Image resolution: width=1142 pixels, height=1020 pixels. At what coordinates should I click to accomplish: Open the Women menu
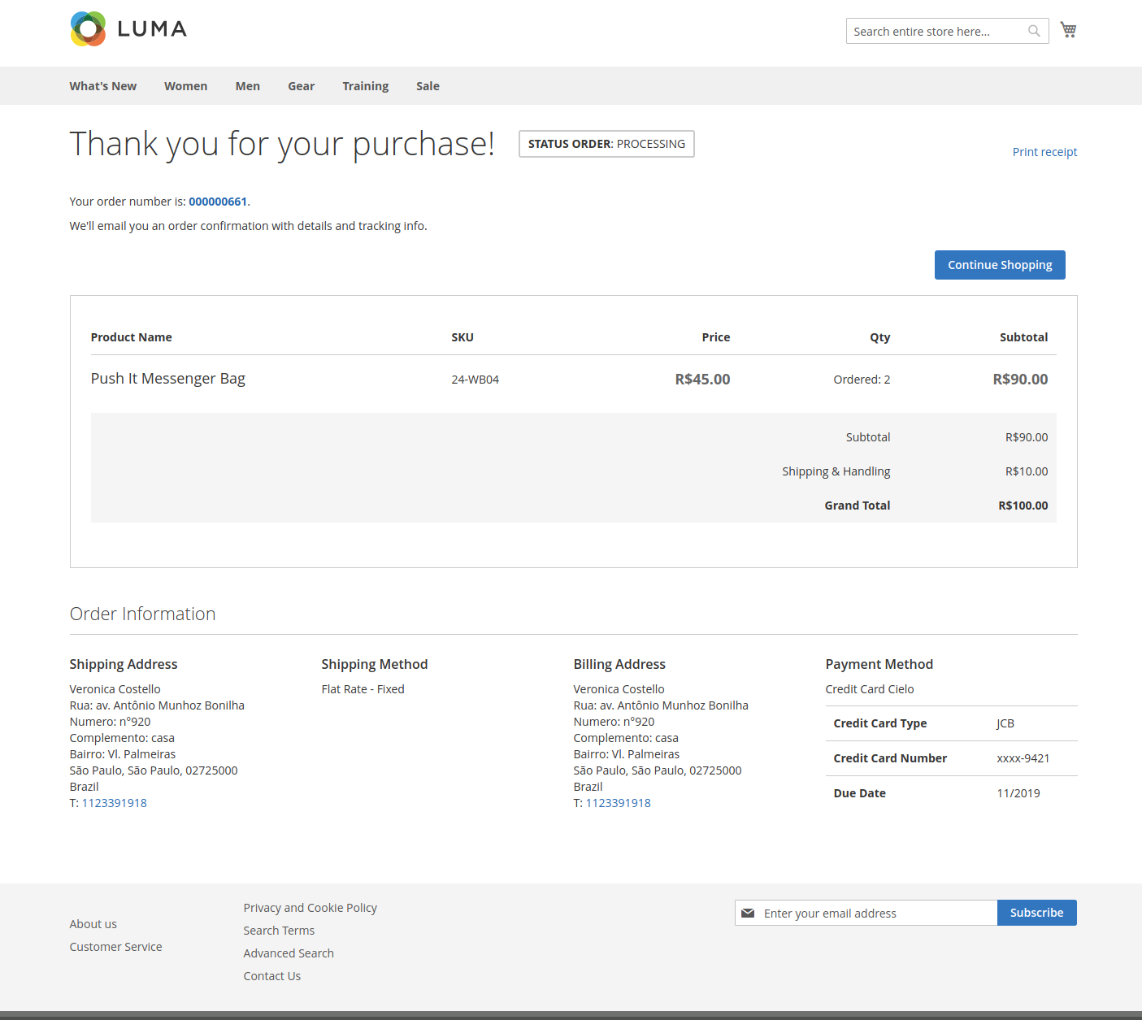tap(186, 86)
